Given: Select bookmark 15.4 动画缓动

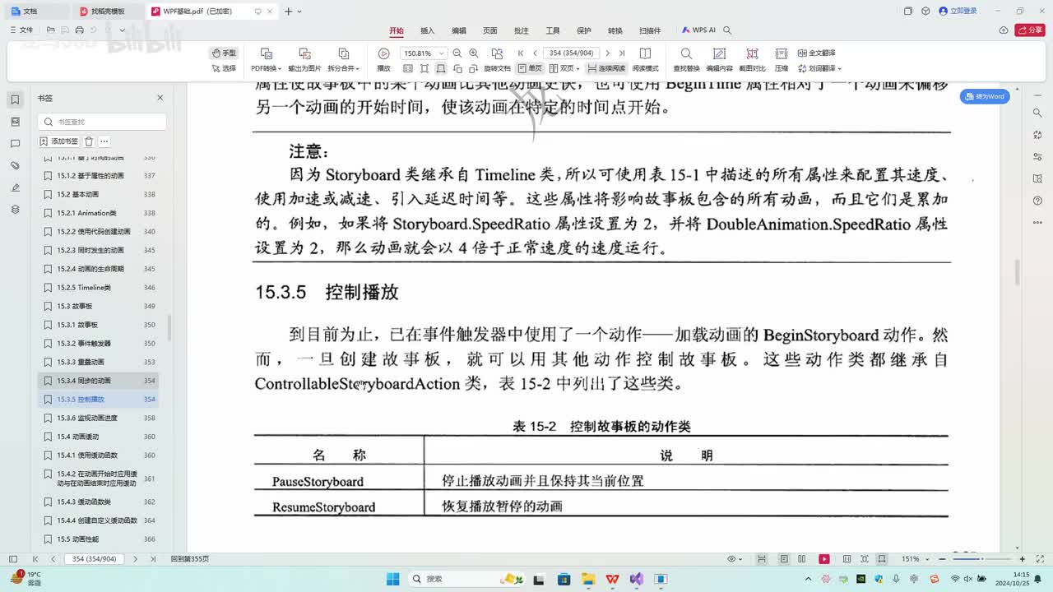Looking at the screenshot, I should (x=99, y=437).
